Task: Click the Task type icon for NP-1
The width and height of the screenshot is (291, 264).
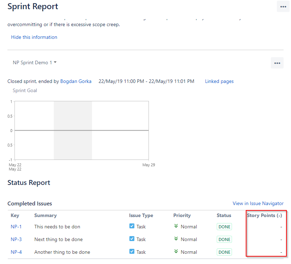Action: pyautogui.click(x=132, y=226)
